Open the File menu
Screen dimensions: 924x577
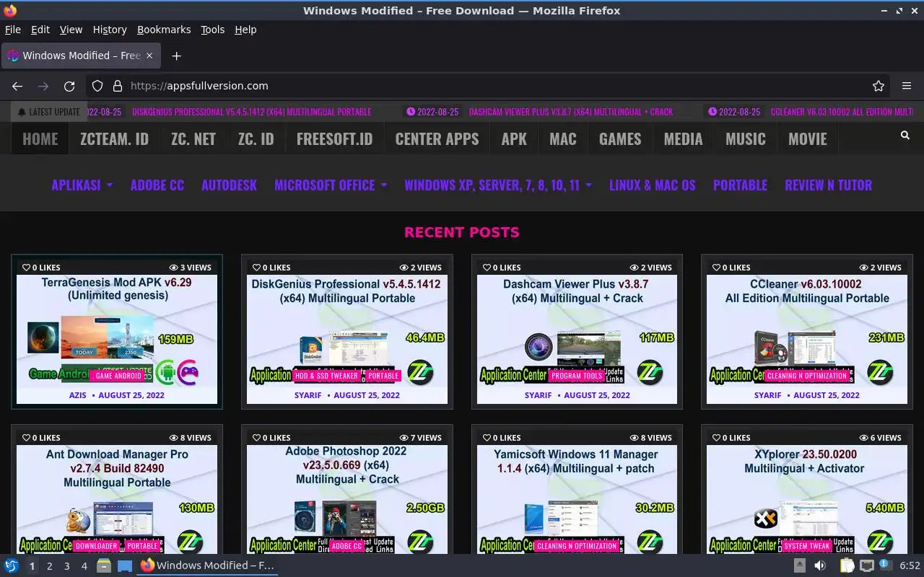13,30
